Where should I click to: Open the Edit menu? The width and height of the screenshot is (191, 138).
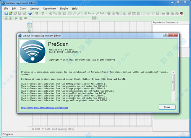[14, 8]
